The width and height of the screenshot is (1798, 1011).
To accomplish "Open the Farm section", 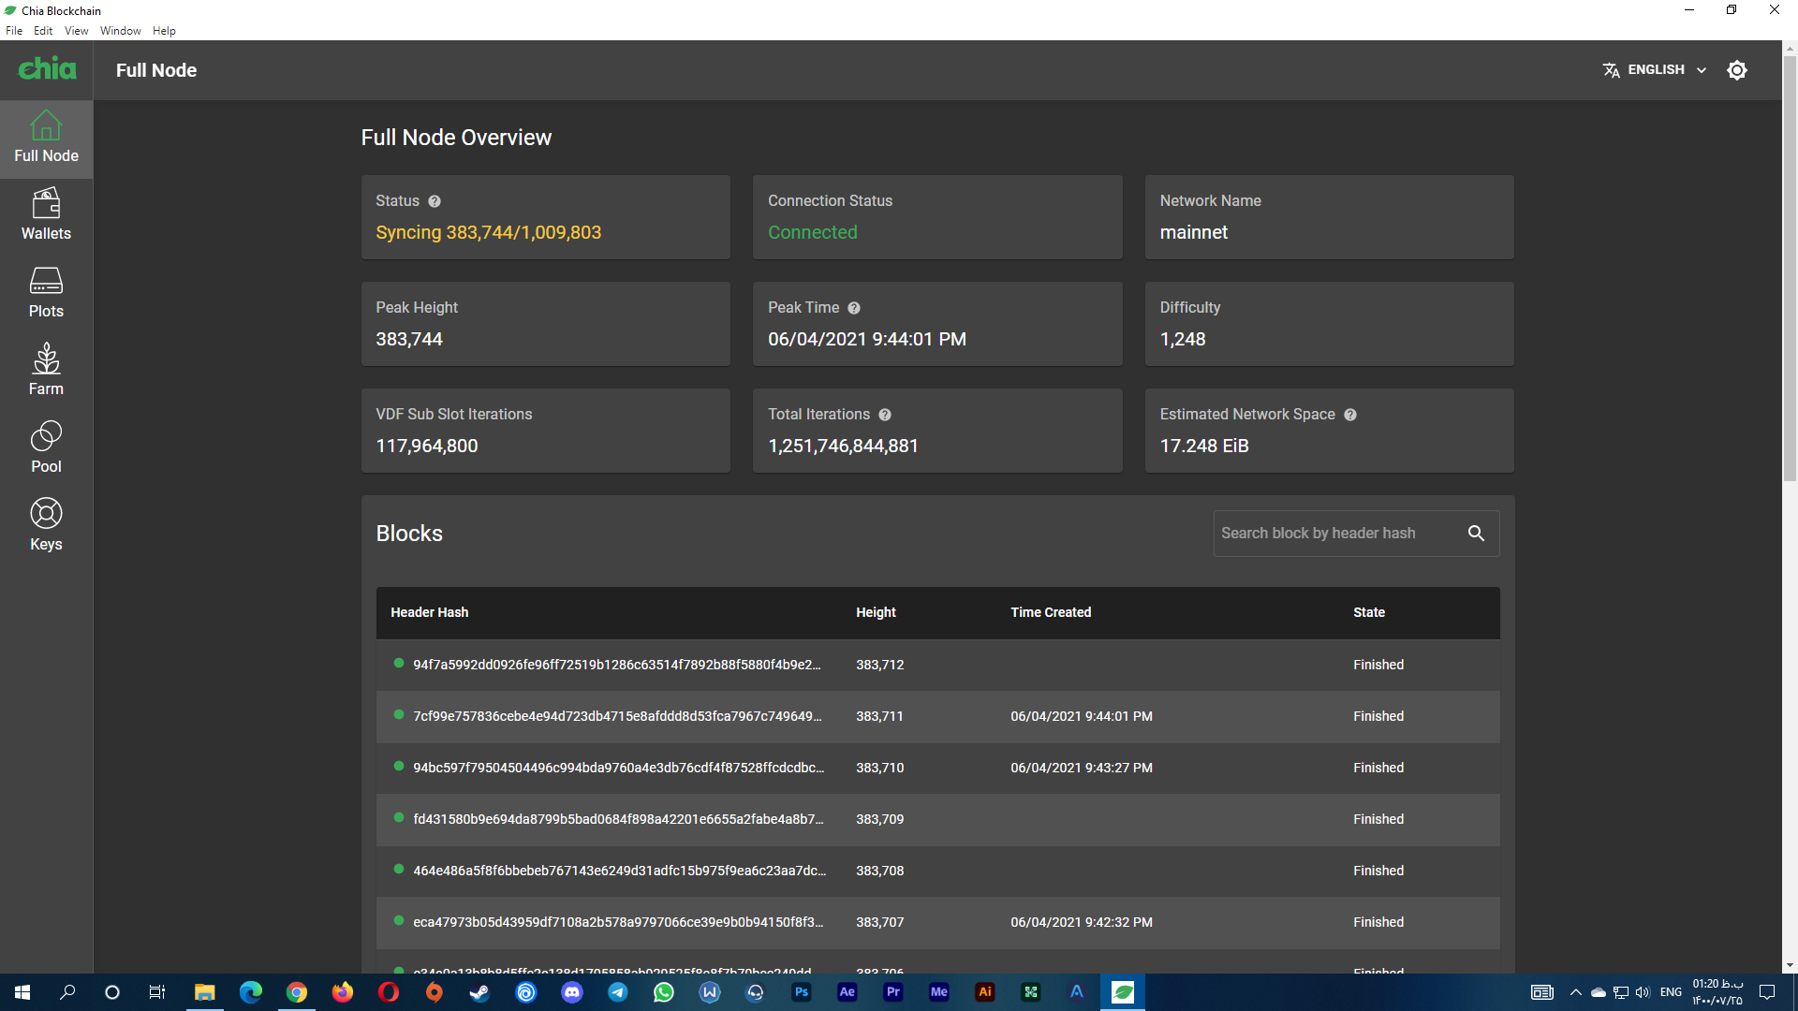I will point(46,372).
